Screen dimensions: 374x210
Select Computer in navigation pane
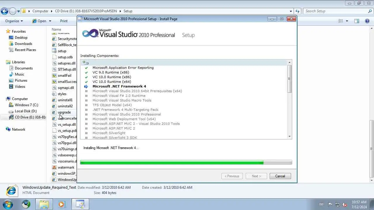(x=20, y=99)
